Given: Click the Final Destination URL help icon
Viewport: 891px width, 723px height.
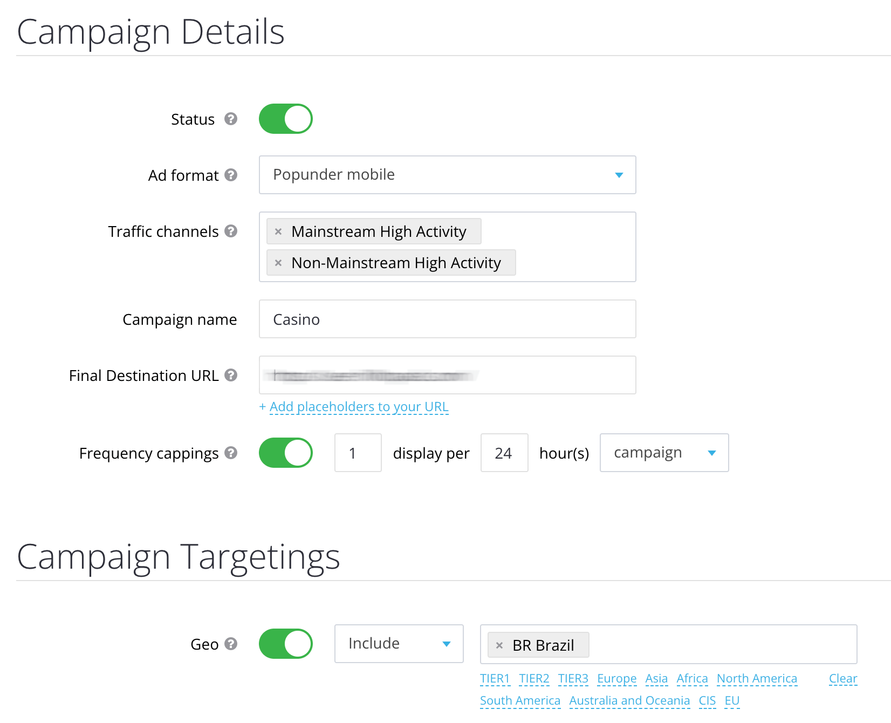Looking at the screenshot, I should pyautogui.click(x=231, y=375).
